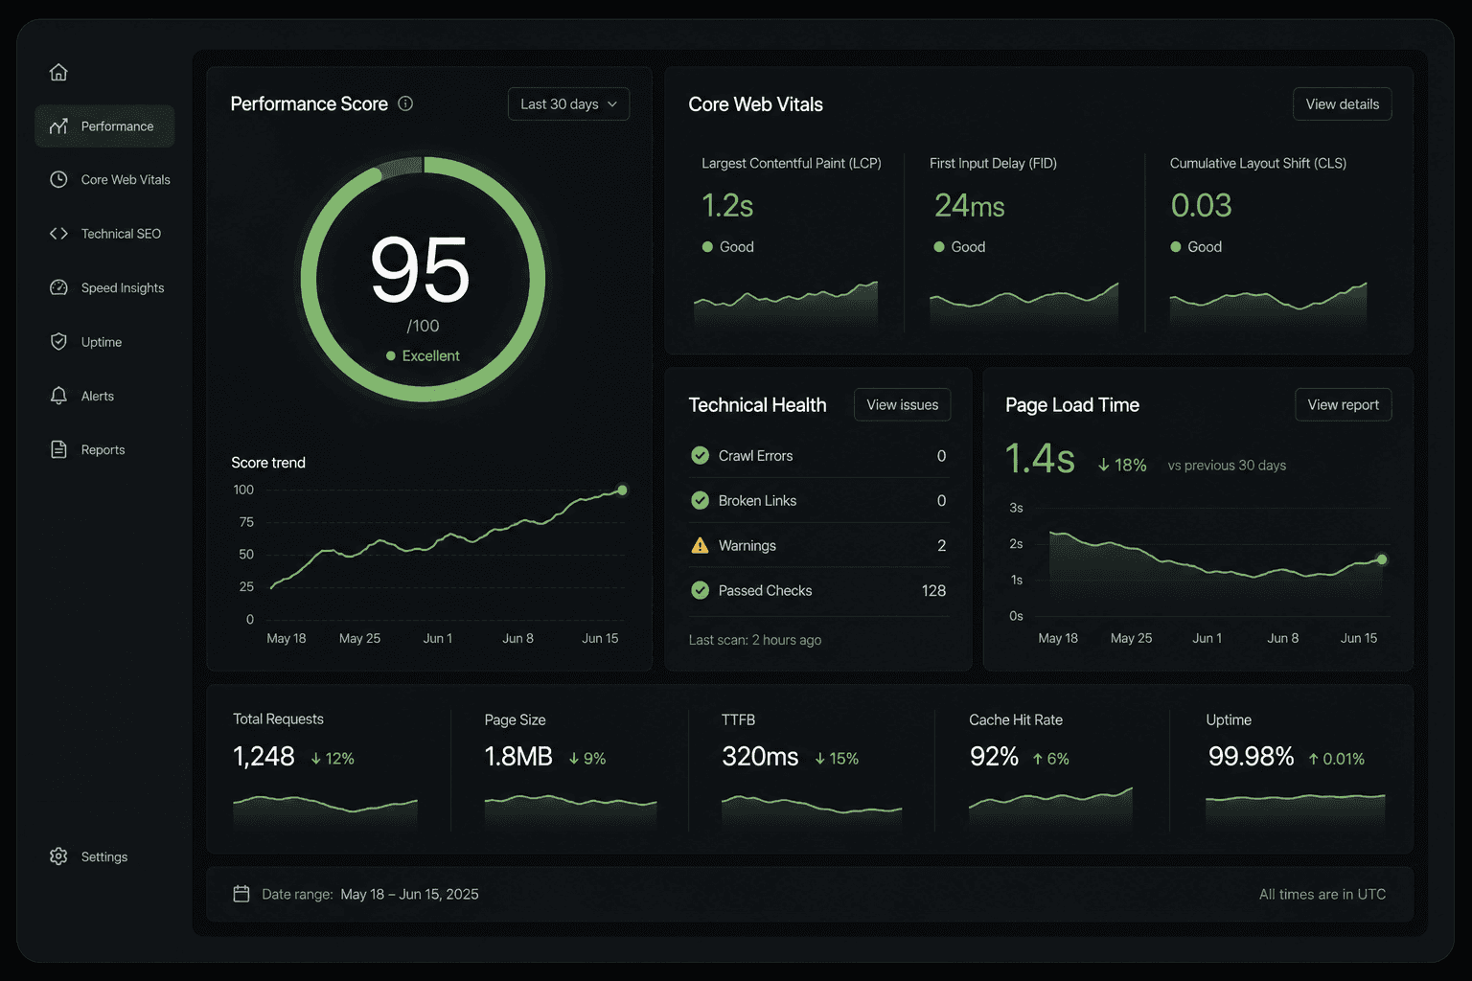Image resolution: width=1472 pixels, height=981 pixels.
Task: Click the Score trend endpoint marker
Action: point(622,490)
